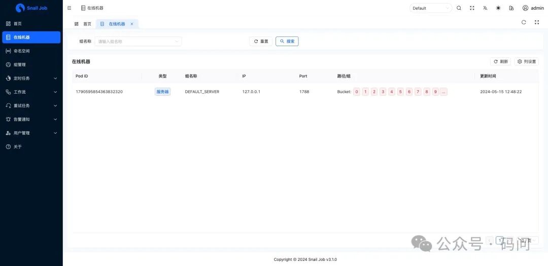Click the 更新时间 column header
The image size is (548, 266).
click(x=488, y=76)
